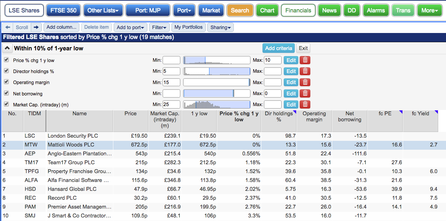This screenshot has width=446, height=221.
Task: Toggle the Director holdings % checkbox
Action: [x=6, y=71]
